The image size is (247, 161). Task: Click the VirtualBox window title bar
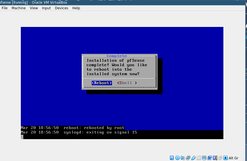click(x=123, y=3)
